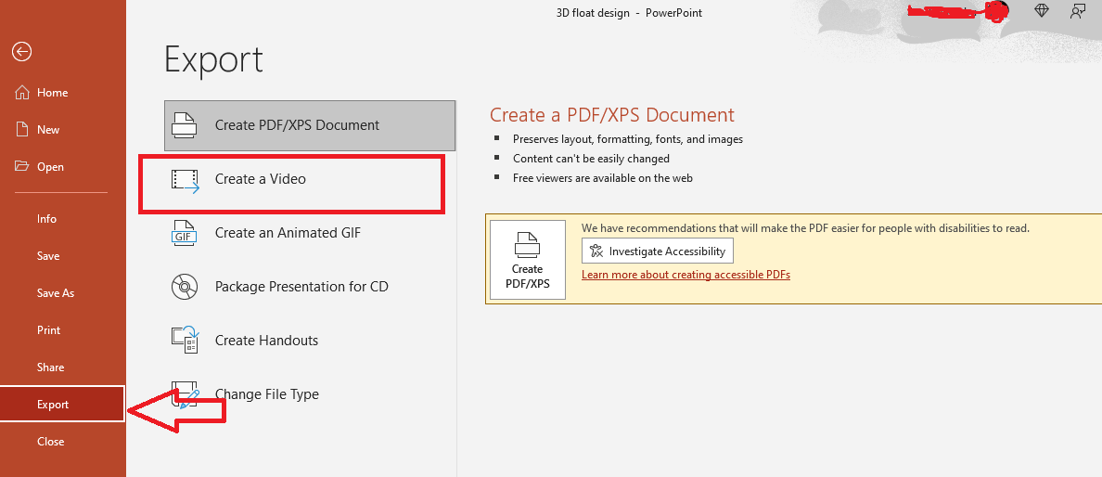Select the Export sidebar item

pyautogui.click(x=62, y=405)
